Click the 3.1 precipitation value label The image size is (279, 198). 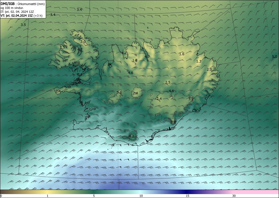[x=119, y=92]
